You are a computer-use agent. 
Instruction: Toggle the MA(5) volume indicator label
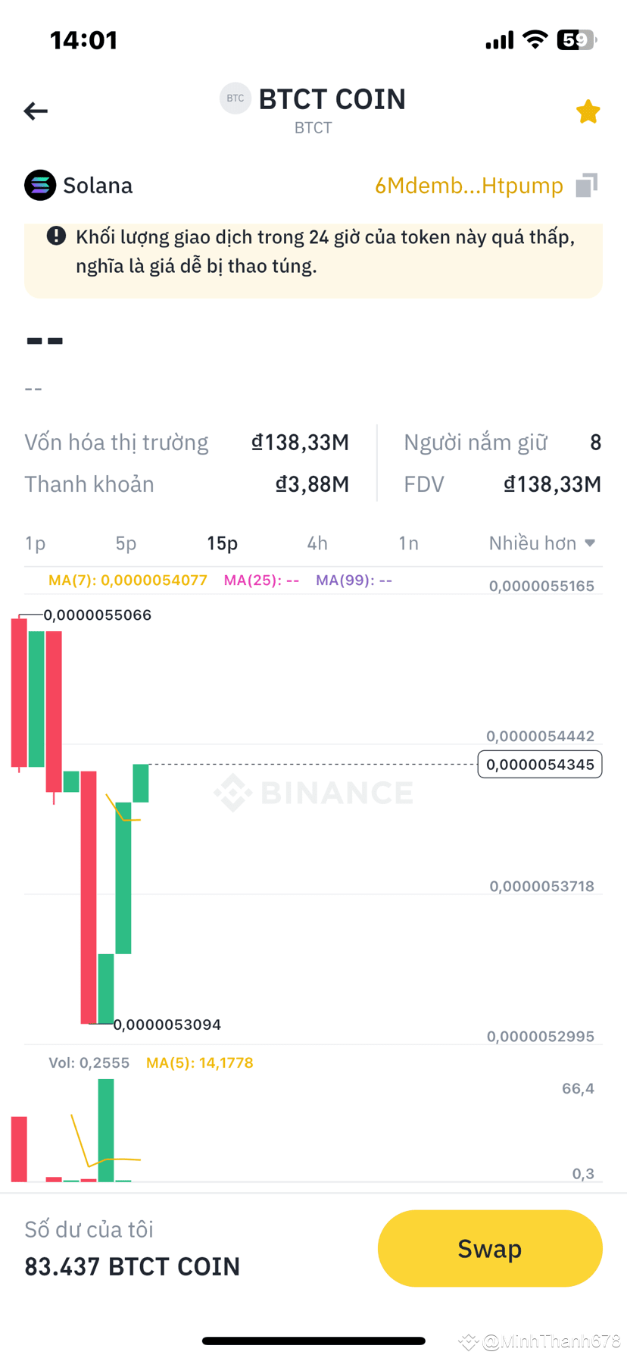[x=200, y=1062]
